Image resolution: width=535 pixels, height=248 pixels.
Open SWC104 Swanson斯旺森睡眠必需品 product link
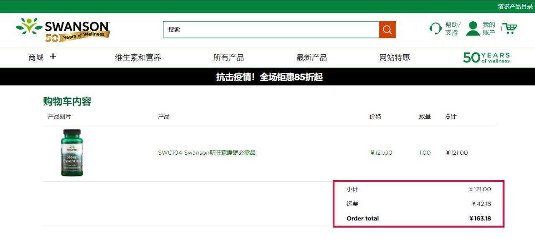[x=207, y=153]
